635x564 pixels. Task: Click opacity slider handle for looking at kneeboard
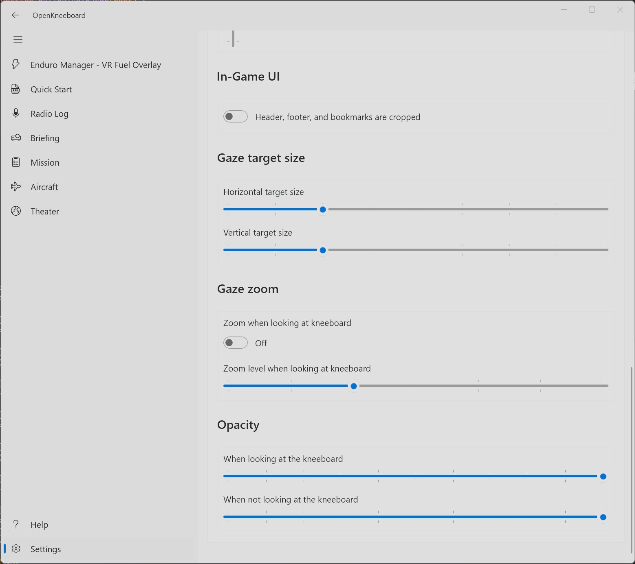click(603, 477)
